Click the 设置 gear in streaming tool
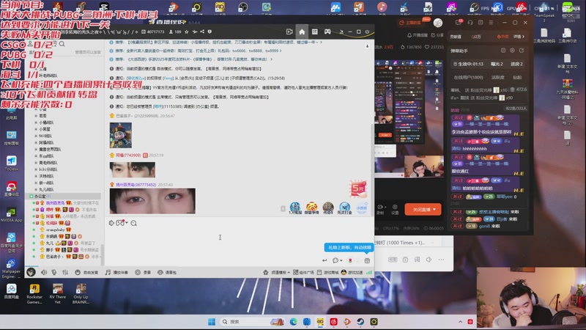This screenshot has width=586, height=330. pos(395,209)
